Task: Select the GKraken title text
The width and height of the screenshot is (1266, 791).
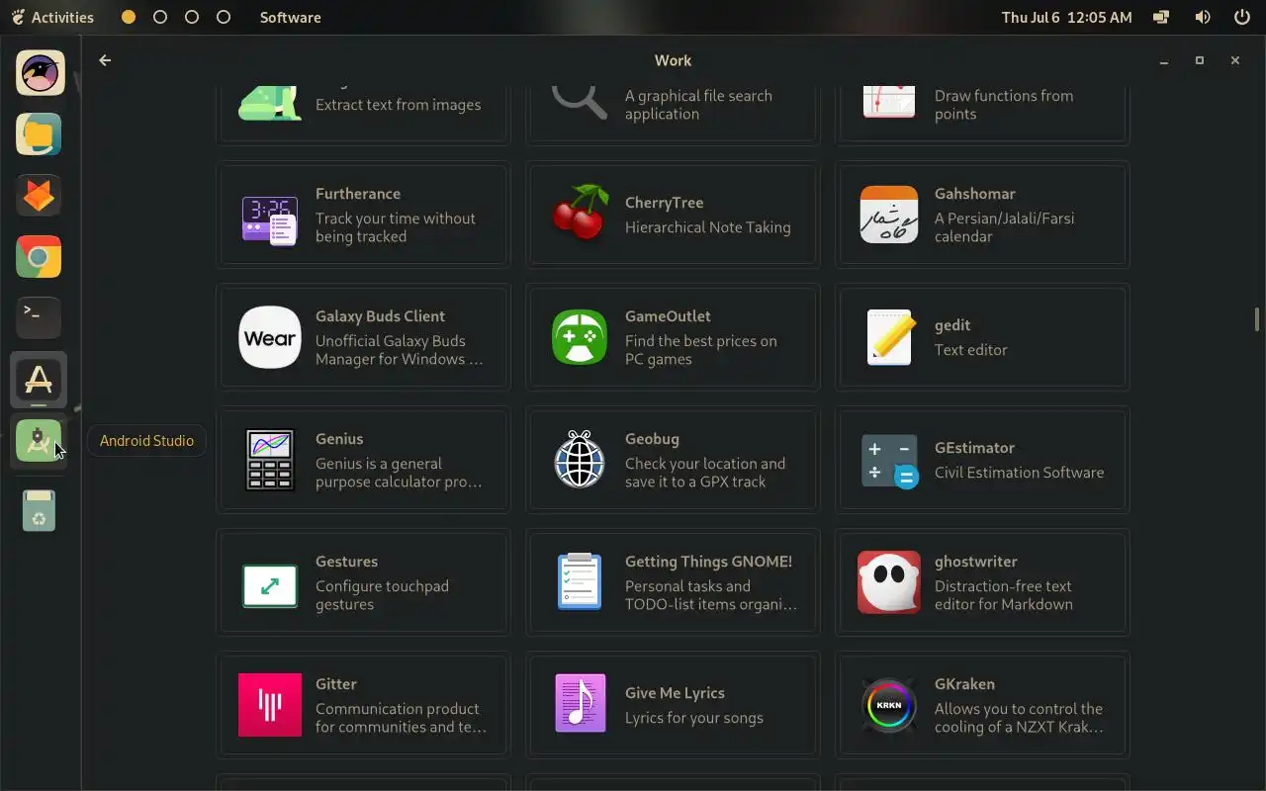Action: [x=964, y=684]
